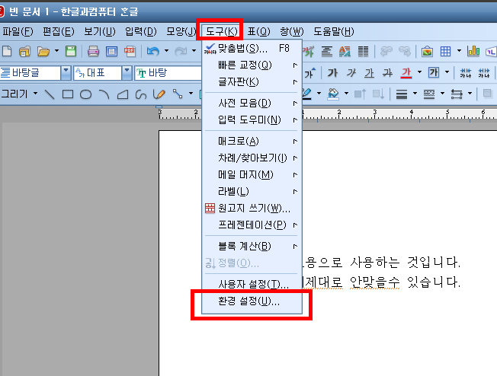Undo the last action

153,51
